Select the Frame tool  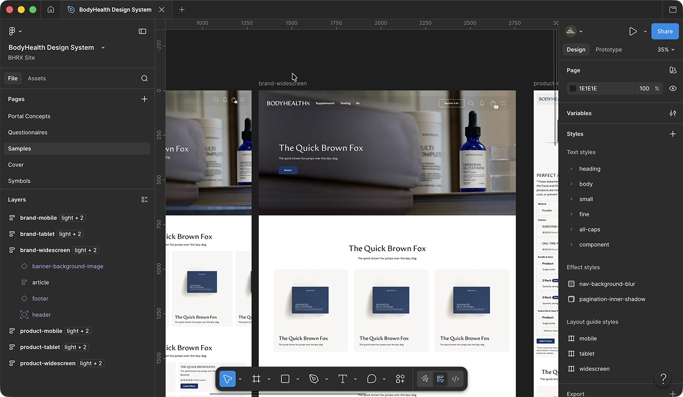click(256, 379)
